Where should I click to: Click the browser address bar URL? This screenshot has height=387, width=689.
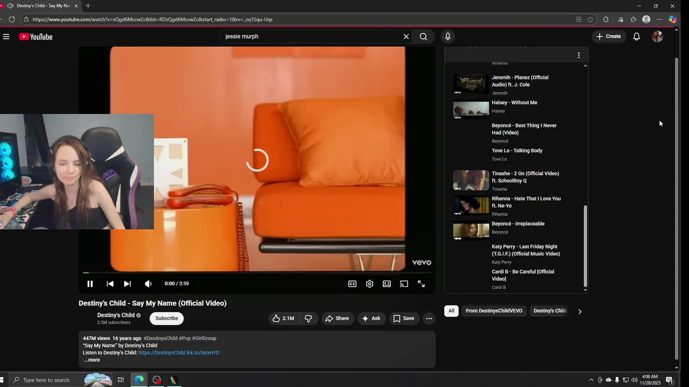coord(152,19)
